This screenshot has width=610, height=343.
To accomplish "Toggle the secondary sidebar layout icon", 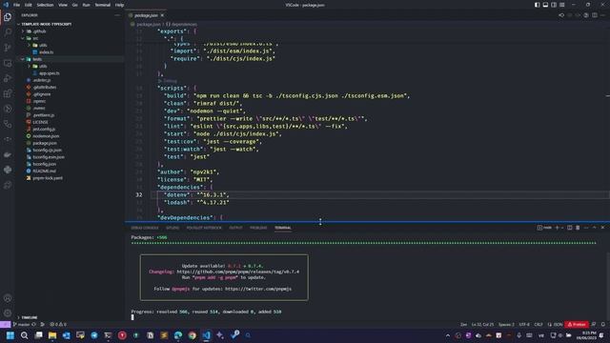I will [x=554, y=5].
